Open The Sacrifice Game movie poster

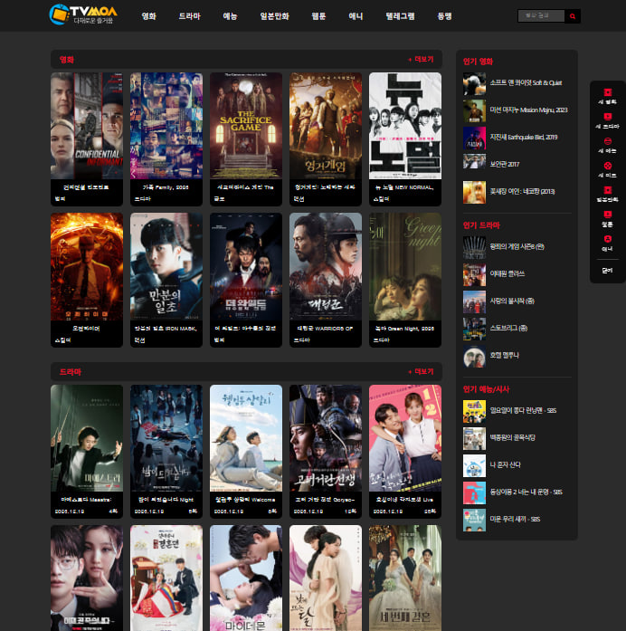pyautogui.click(x=246, y=126)
